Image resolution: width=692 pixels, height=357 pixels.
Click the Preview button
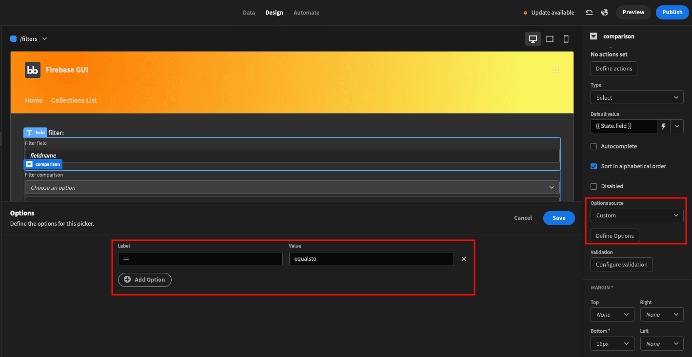[x=633, y=13]
